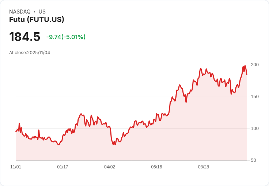Click the -9.74(-5.01%) price change
This screenshot has width=269, height=186.
click(x=66, y=37)
